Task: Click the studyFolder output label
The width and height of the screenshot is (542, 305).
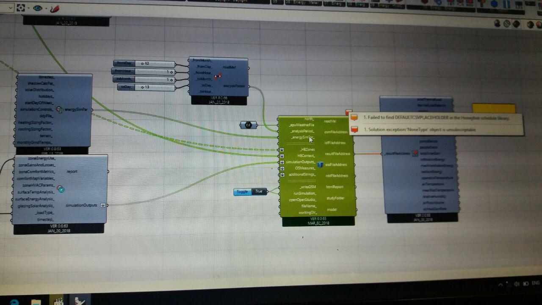Action: pos(335,198)
